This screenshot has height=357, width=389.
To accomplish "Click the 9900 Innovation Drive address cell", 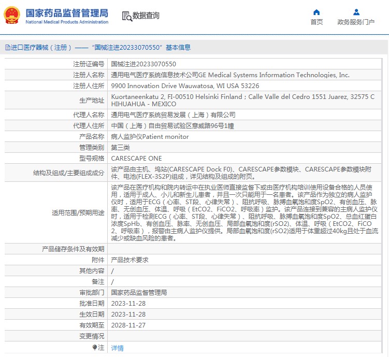I will tap(185, 86).
